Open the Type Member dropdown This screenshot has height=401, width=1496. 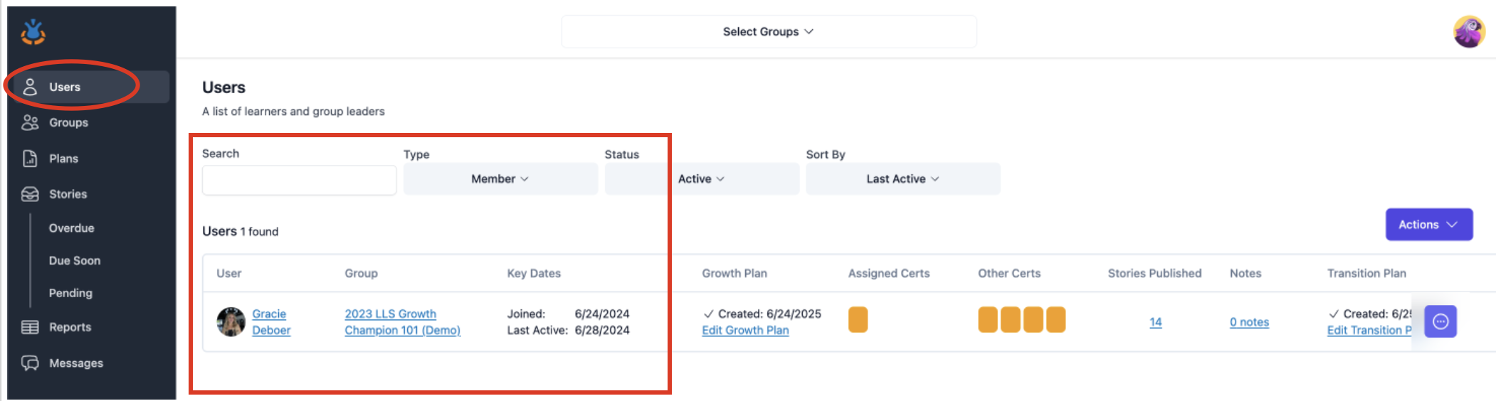[x=500, y=179]
